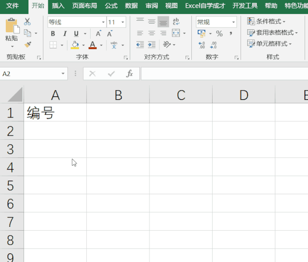This screenshot has height=262, width=308.
Task: Open the font color palette arrow
Action: pos(101,45)
